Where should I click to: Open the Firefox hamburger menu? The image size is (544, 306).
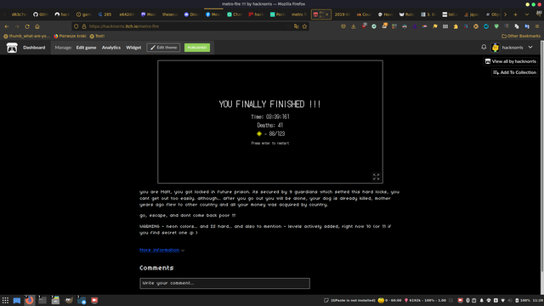537,26
